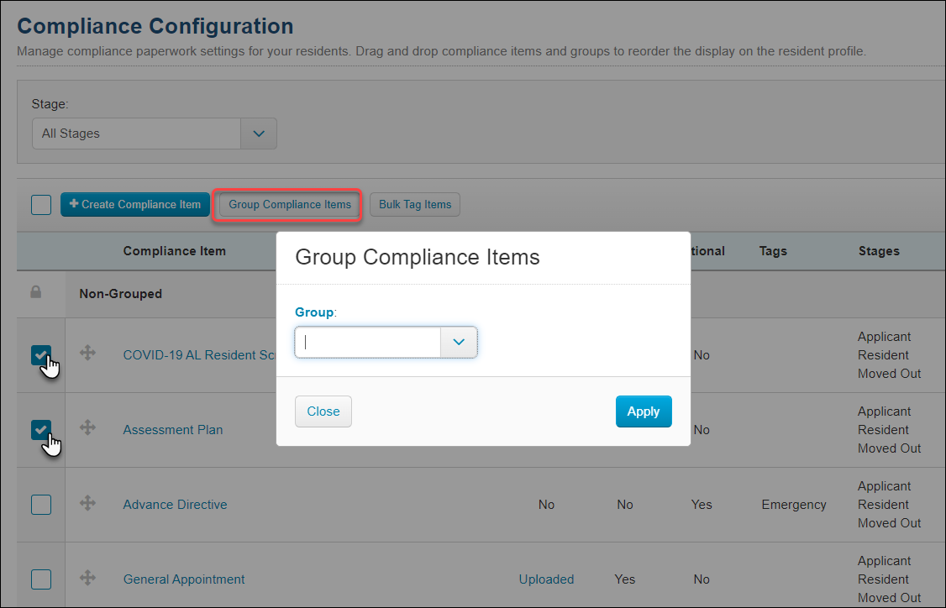Open the Assessment Plan link
The height and width of the screenshot is (608, 946).
[x=173, y=429]
